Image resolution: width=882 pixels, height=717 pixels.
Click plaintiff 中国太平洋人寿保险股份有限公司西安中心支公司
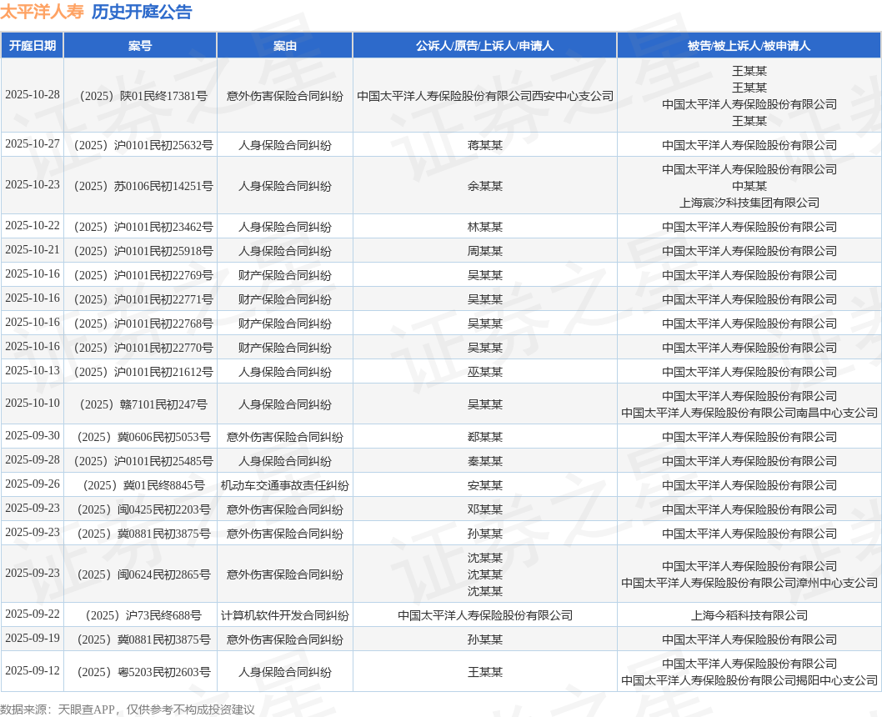point(485,96)
